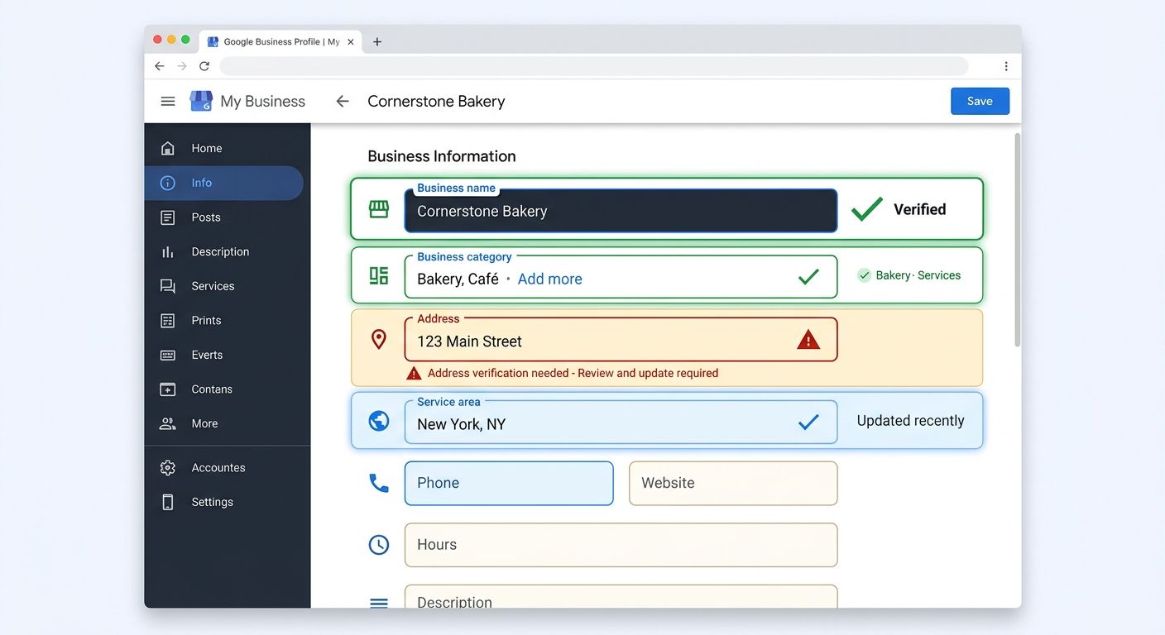The image size is (1165, 635).
Task: Click the Add more link
Action: pyautogui.click(x=549, y=279)
